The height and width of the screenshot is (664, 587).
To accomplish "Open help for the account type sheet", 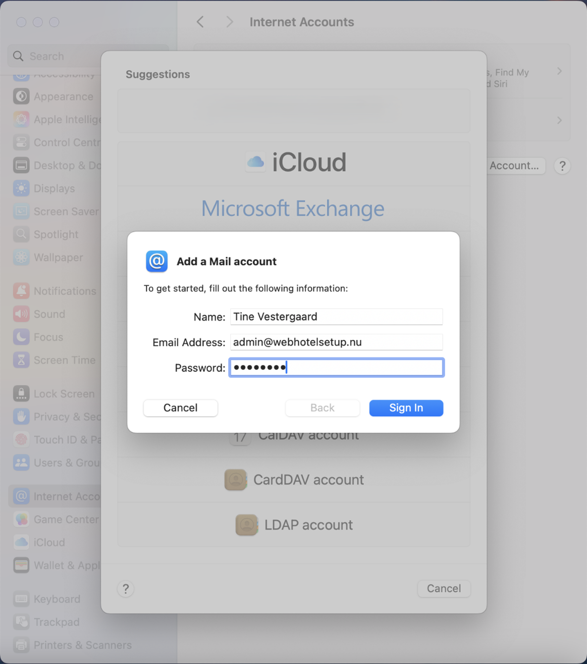I will click(x=126, y=589).
